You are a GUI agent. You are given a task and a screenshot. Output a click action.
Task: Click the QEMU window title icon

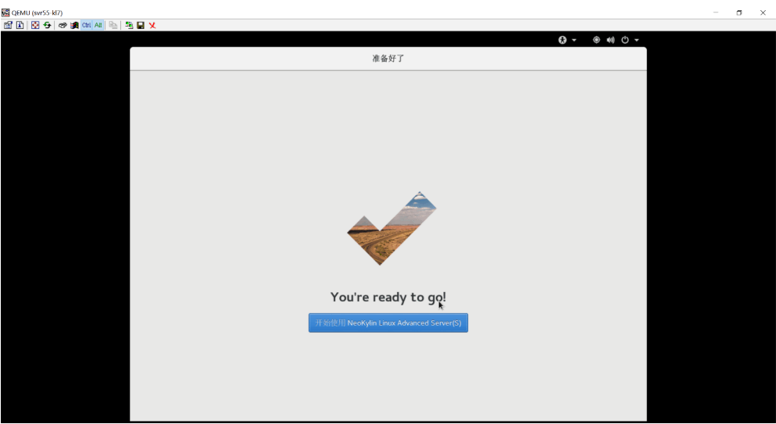[x=5, y=12]
